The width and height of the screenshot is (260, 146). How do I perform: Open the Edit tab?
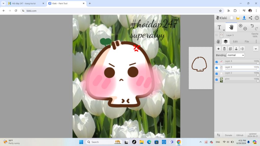click(x=235, y=42)
